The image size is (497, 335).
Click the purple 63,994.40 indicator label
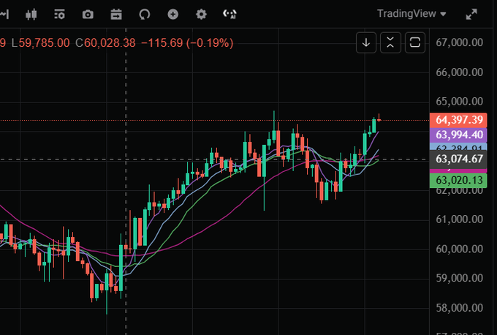458,135
